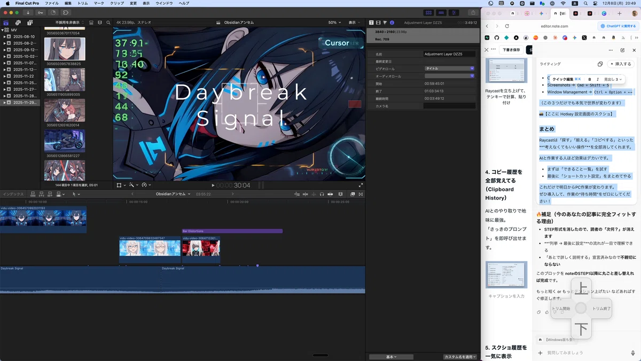Screen dimensions: 641x361
Task: Click the インデックス timeline index button
Action: [13, 194]
